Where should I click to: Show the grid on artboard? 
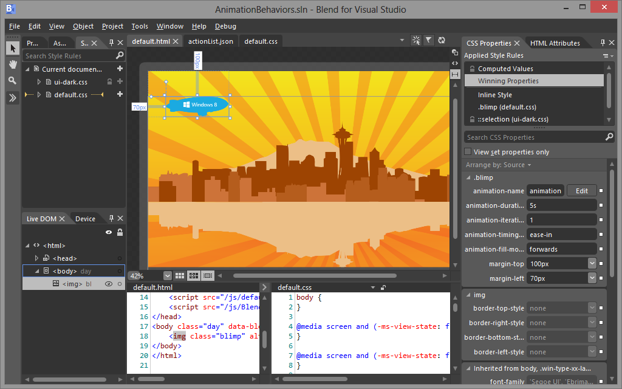pos(180,275)
